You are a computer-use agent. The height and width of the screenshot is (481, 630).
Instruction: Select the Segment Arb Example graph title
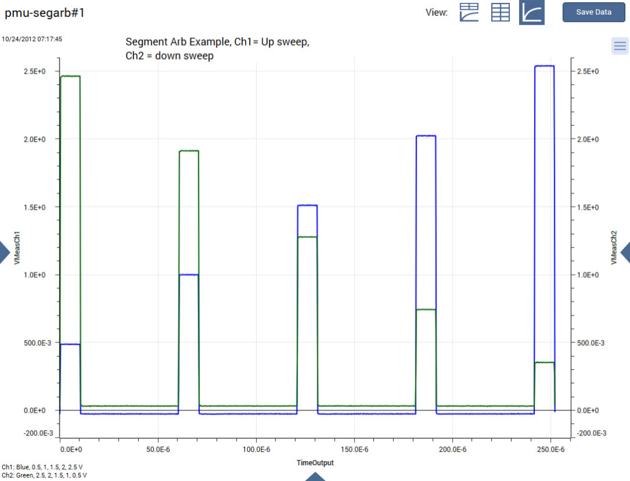[218, 48]
